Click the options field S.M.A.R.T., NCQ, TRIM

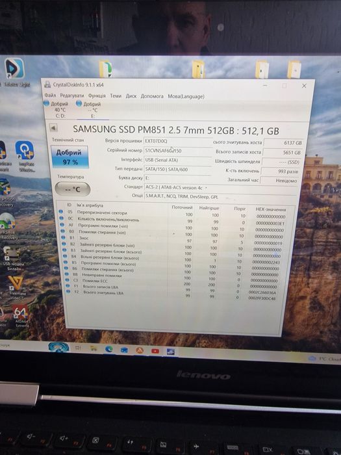[x=220, y=197]
